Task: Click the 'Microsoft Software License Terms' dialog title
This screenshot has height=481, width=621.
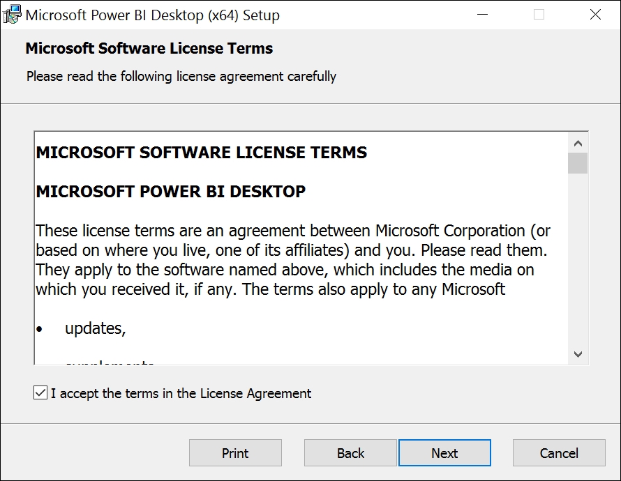Action: 149,48
